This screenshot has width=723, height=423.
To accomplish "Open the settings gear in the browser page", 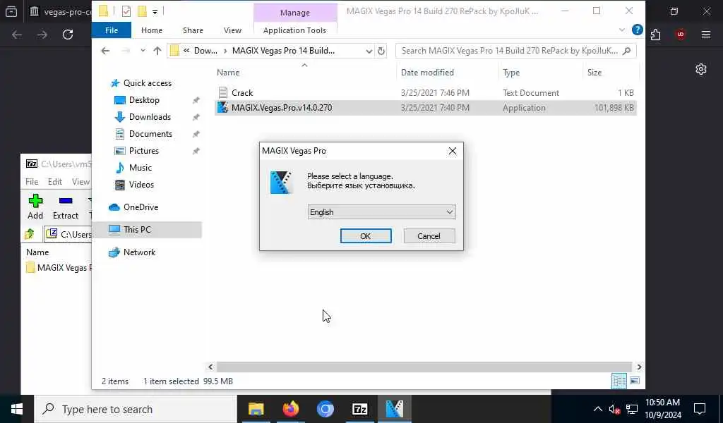I will [701, 70].
